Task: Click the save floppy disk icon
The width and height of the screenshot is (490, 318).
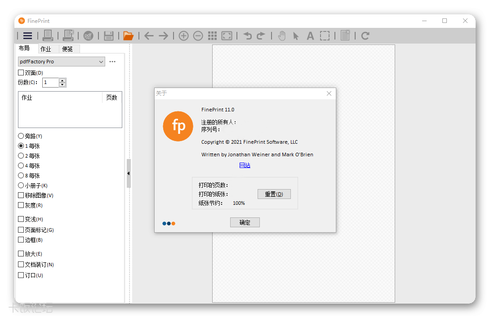Action: click(x=108, y=36)
